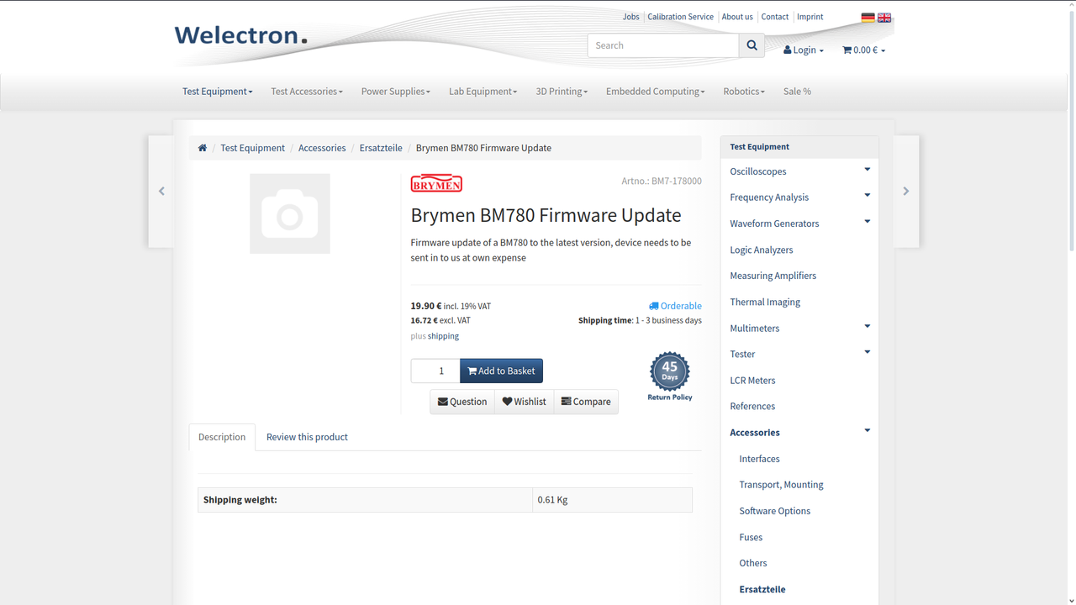Open Measuring Amplifiers sidebar category
Viewport: 1076px width, 605px height.
coord(773,276)
